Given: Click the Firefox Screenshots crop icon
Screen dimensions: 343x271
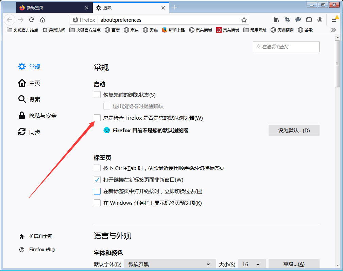Looking at the screenshot, I should [x=287, y=20].
